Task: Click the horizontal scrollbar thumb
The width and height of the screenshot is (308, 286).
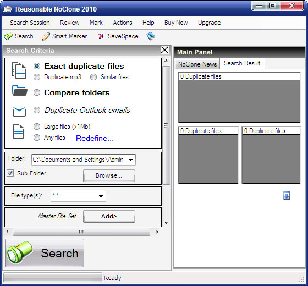Action: (x=81, y=232)
